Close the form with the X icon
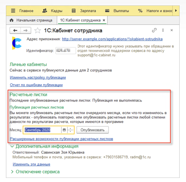 pyautogui.click(x=171, y=30)
